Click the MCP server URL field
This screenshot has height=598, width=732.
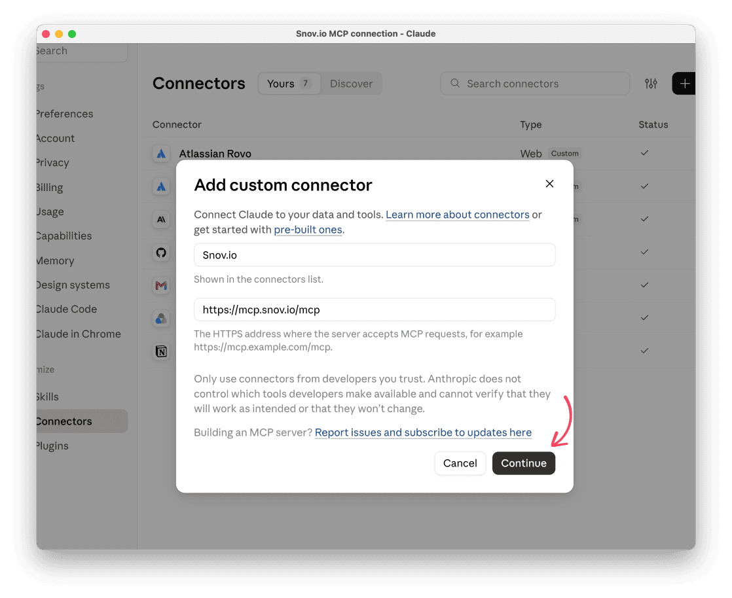click(375, 309)
